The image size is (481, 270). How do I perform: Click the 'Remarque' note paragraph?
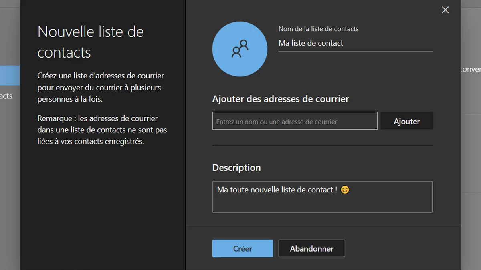pyautogui.click(x=102, y=130)
